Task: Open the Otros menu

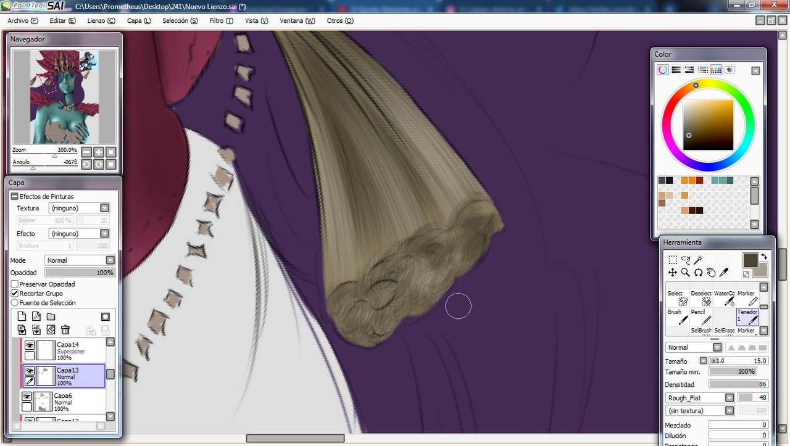Action: pos(340,20)
